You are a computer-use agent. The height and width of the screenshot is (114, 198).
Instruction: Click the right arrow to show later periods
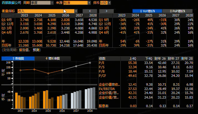click(x=106, y=11)
